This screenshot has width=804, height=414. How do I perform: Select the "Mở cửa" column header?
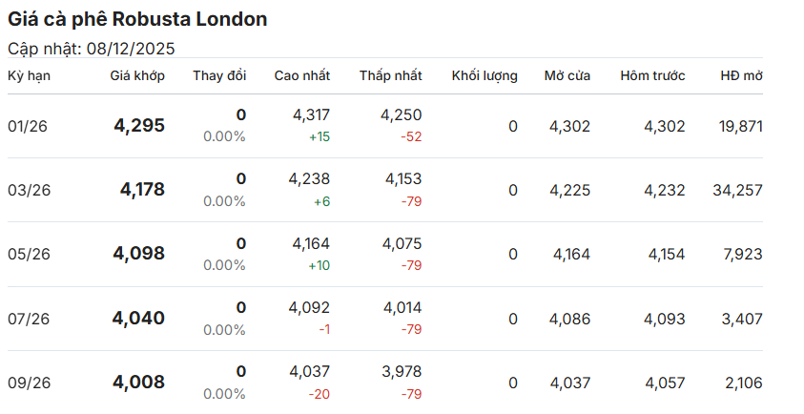(567, 75)
